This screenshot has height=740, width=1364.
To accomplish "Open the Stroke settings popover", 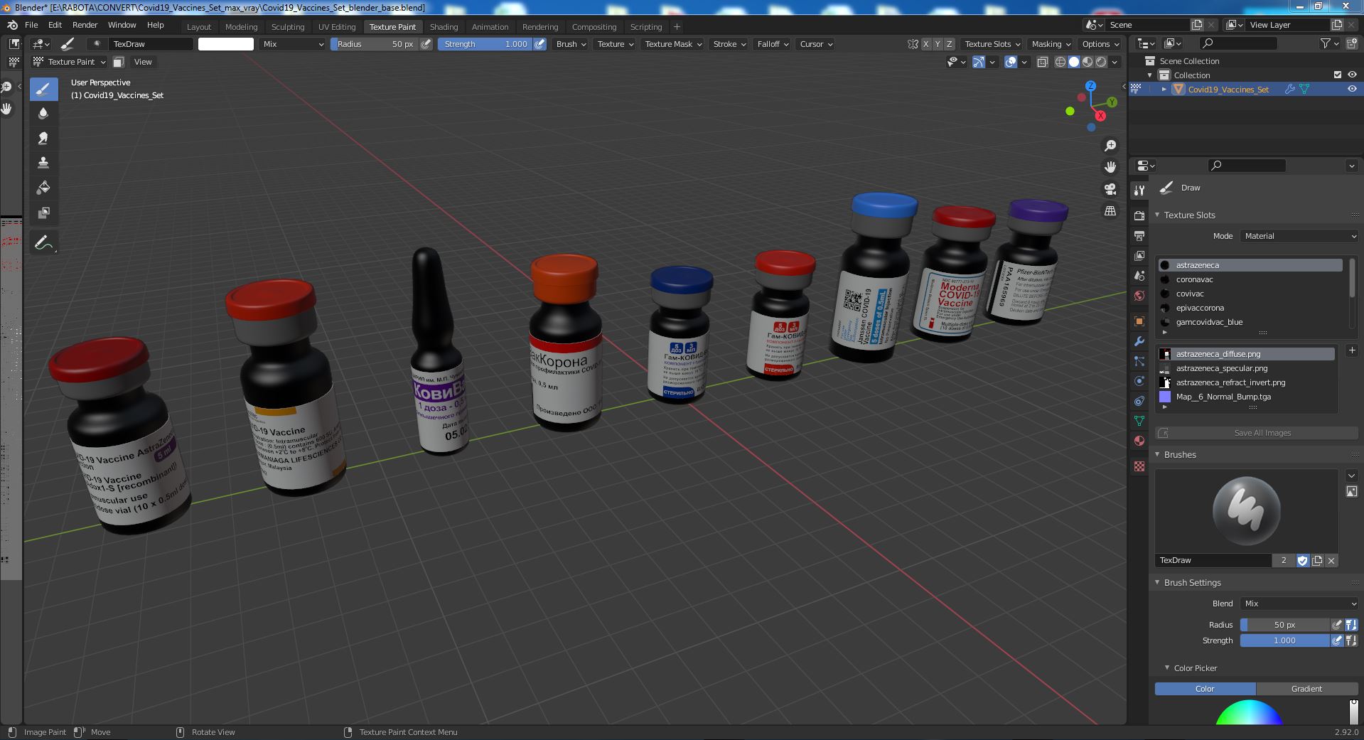I will point(729,44).
